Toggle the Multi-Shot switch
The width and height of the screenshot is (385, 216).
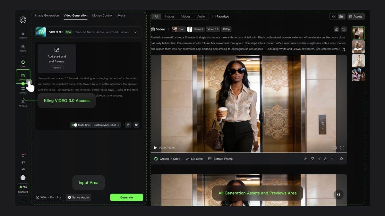73,124
